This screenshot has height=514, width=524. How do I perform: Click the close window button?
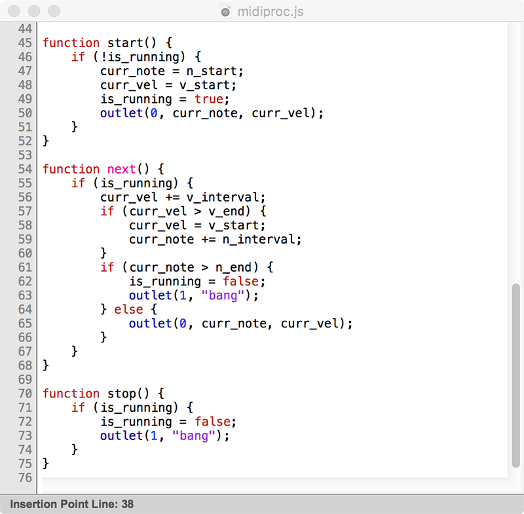[14, 11]
